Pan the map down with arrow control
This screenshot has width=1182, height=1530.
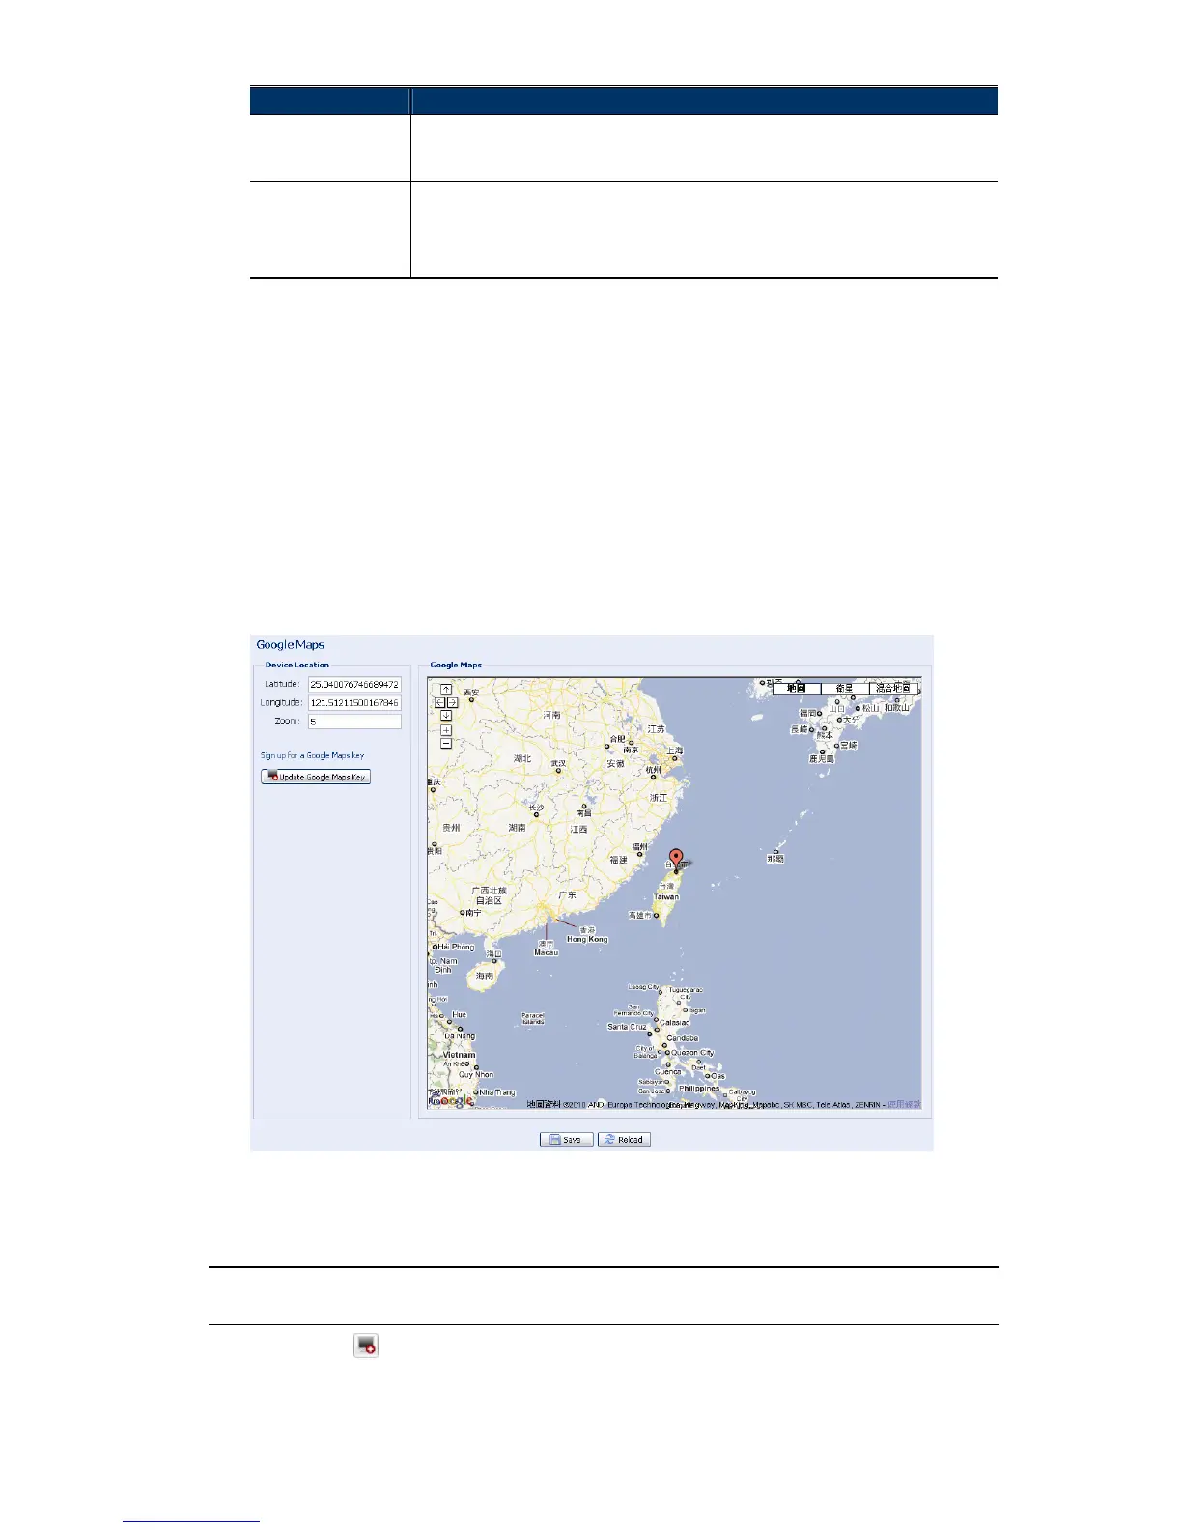[446, 716]
